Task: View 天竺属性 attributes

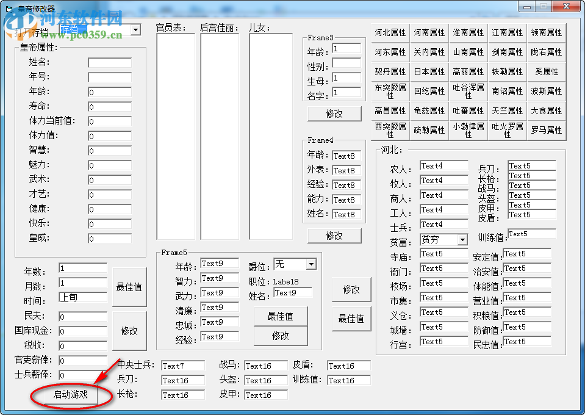Action: pyautogui.click(x=507, y=110)
